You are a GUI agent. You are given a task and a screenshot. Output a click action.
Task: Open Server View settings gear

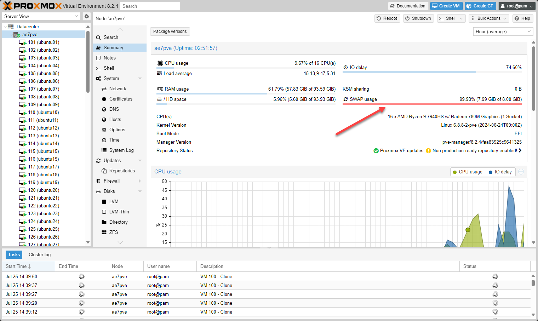coord(87,16)
